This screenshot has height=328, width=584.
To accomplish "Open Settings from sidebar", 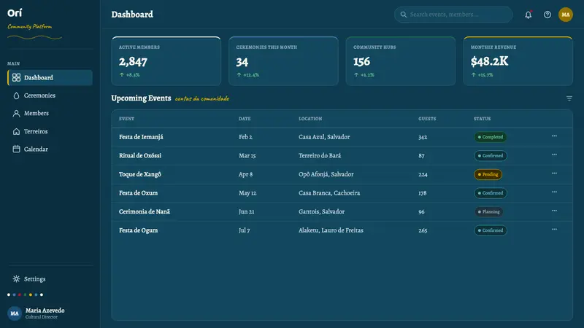I will click(50, 279).
